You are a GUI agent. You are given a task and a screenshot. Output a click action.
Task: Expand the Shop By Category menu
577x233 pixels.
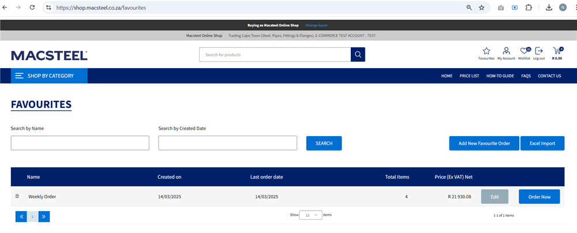(x=49, y=76)
